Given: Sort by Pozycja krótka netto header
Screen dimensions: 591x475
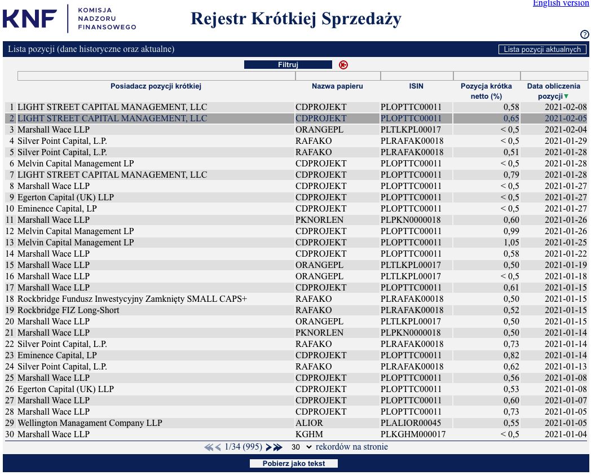Looking at the screenshot, I should click(486, 91).
